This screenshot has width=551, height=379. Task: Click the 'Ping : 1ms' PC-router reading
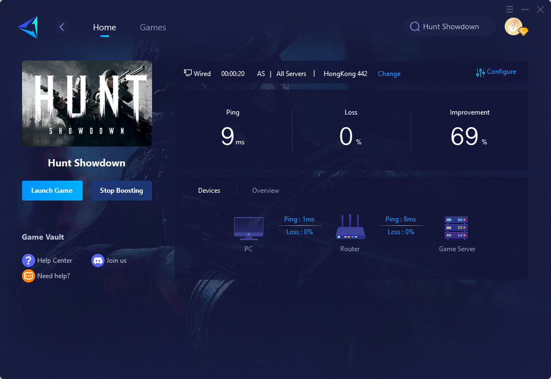click(x=299, y=219)
